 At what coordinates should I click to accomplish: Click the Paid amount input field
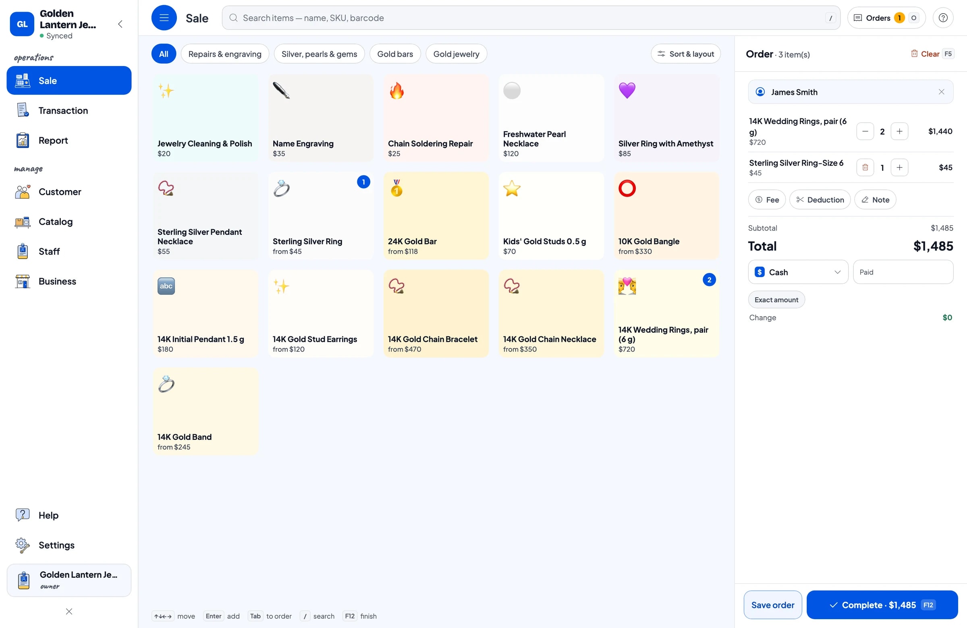pyautogui.click(x=903, y=272)
